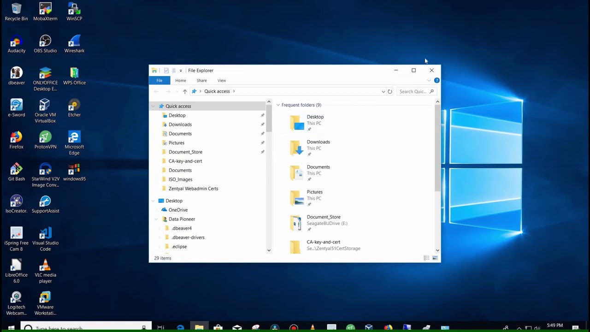
Task: Click the SupportAssist desktop icon
Action: pos(45,204)
